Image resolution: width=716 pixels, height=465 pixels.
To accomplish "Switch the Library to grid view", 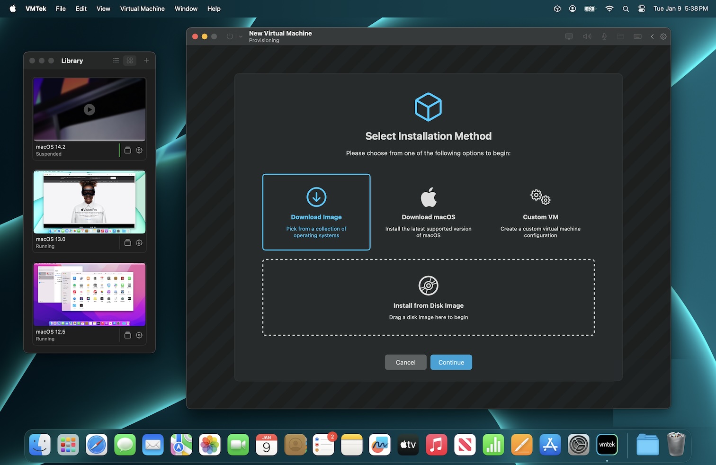I will tap(130, 61).
